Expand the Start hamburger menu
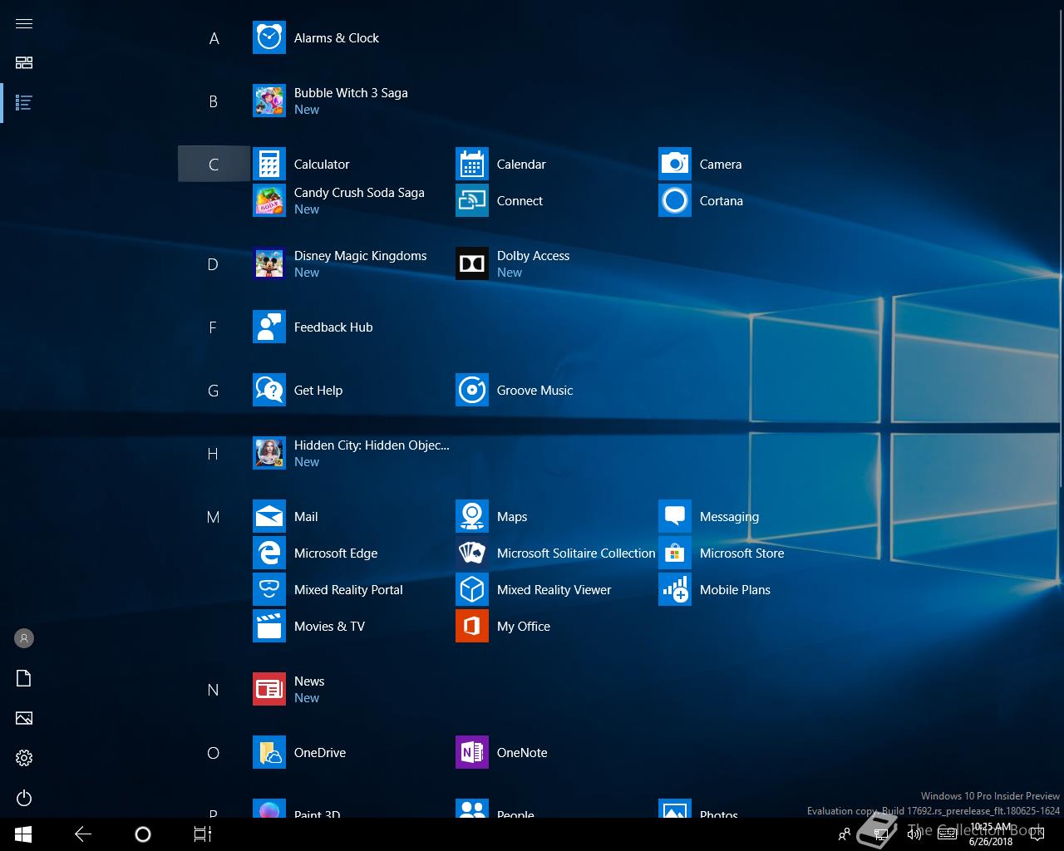Image resolution: width=1064 pixels, height=851 pixels. 24,23
